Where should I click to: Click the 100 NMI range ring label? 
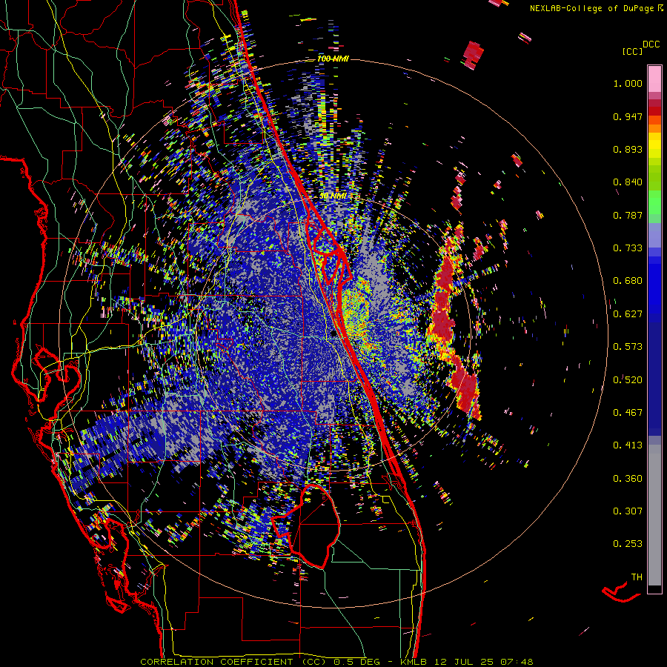tap(333, 59)
